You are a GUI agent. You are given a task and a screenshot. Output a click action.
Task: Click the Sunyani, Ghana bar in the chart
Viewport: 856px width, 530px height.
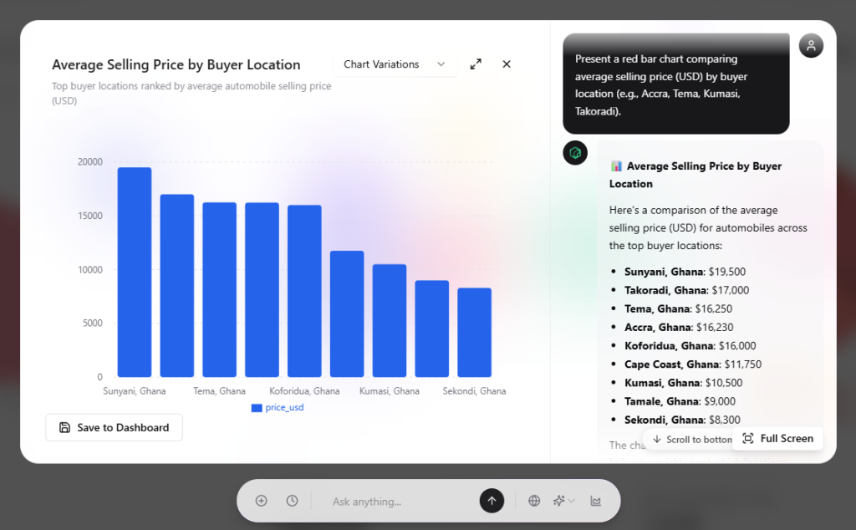(x=134, y=268)
